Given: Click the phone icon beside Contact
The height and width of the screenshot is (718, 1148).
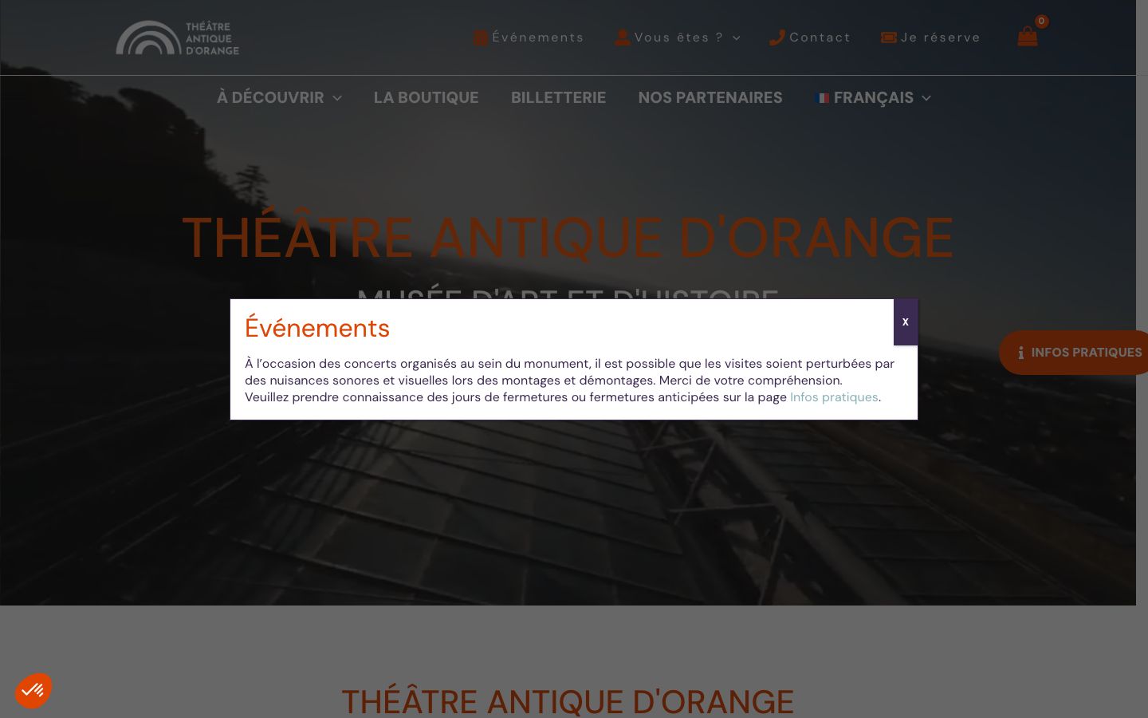Looking at the screenshot, I should [777, 37].
